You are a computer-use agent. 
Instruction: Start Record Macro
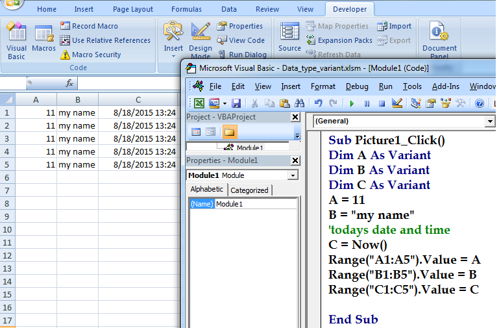tap(89, 26)
